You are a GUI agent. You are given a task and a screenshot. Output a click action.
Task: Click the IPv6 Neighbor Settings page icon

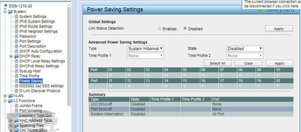coord(16,31)
